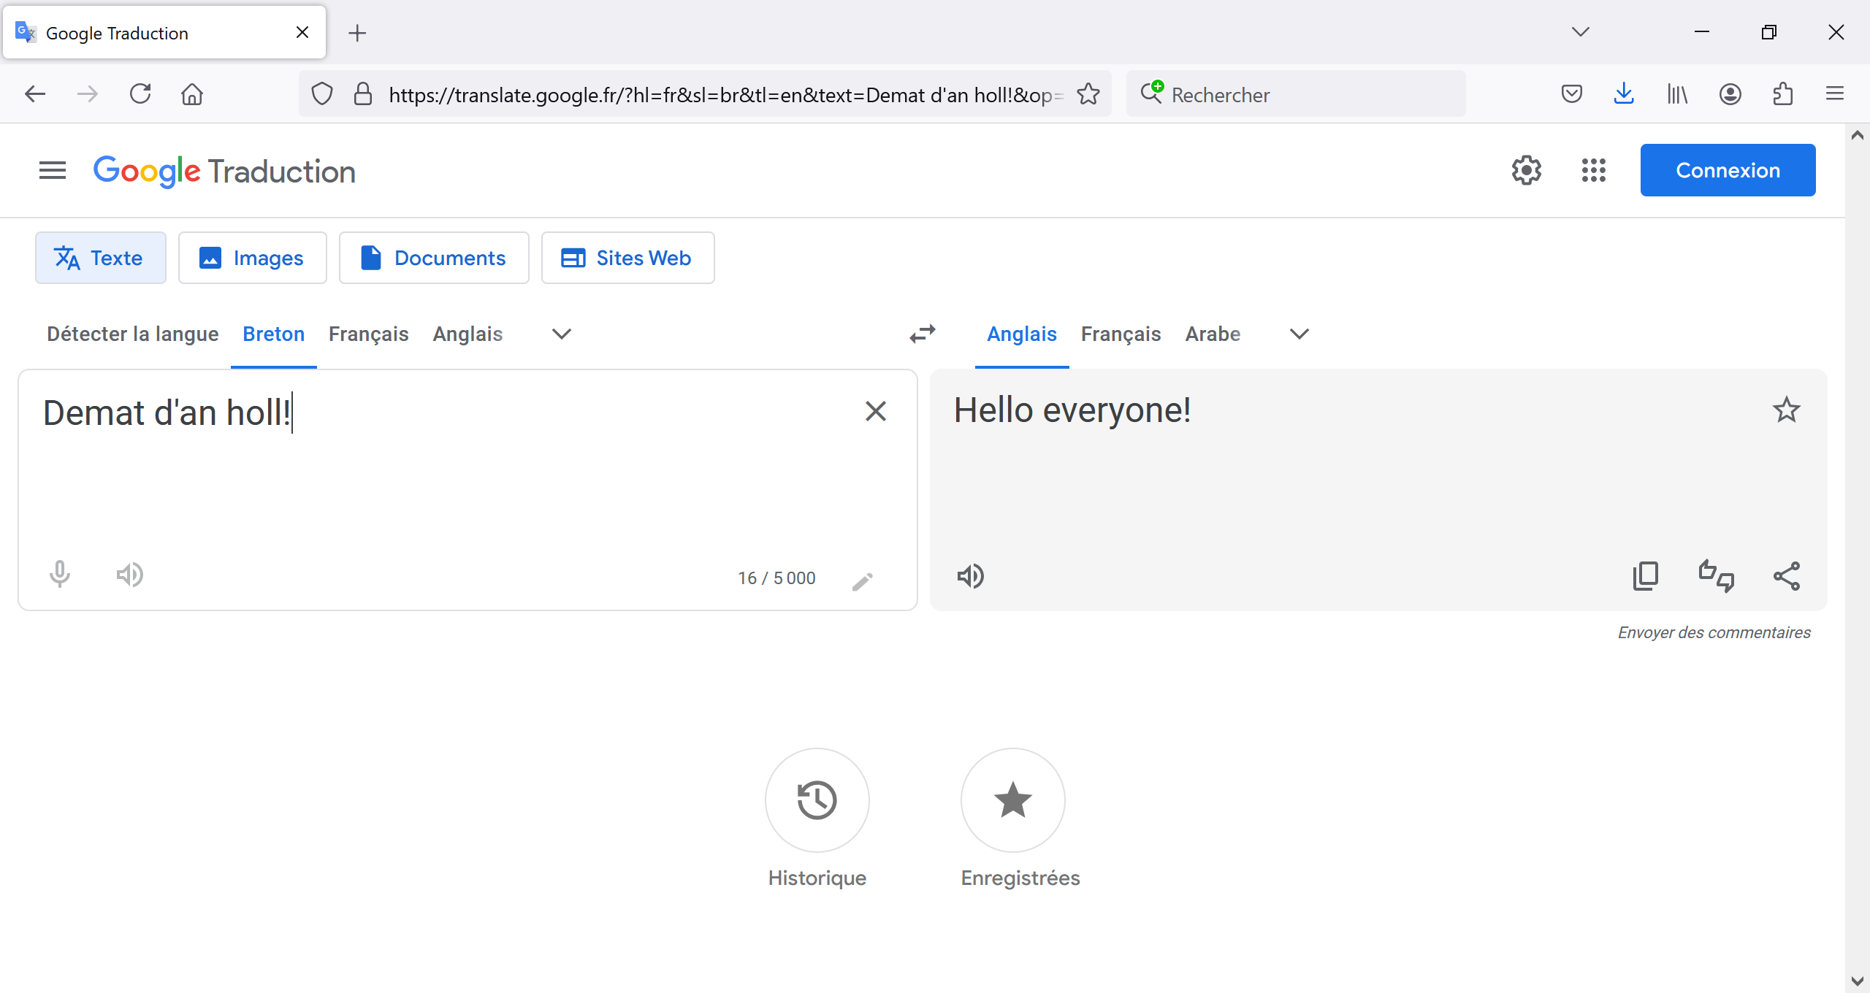Image resolution: width=1870 pixels, height=993 pixels.
Task: Listen to the source text
Action: pos(130,575)
